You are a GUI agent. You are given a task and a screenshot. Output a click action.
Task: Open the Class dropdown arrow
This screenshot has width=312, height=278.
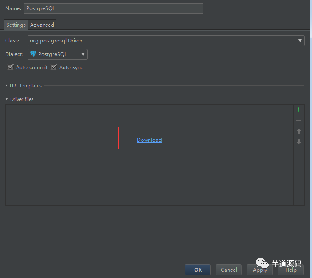pyautogui.click(x=300, y=41)
